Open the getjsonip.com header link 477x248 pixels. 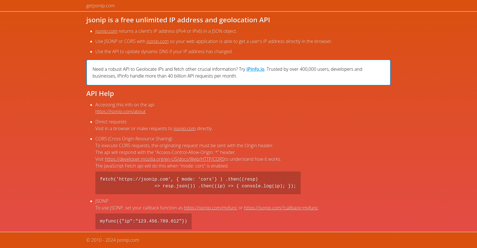tap(101, 6)
